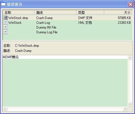Click the vertical scrollbar down arrow
Screen dimensions: 135x114
(x=130, y=104)
